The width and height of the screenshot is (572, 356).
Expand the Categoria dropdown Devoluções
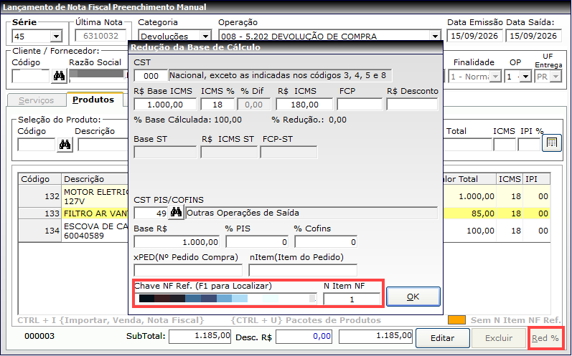[205, 37]
